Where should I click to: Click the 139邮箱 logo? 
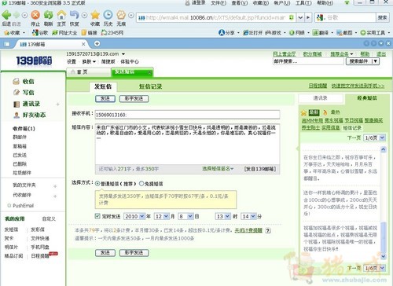[34, 60]
